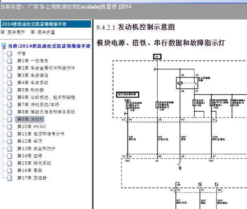
Task: Click the page icon beside 第12章 车顶
Action: click(10, 141)
